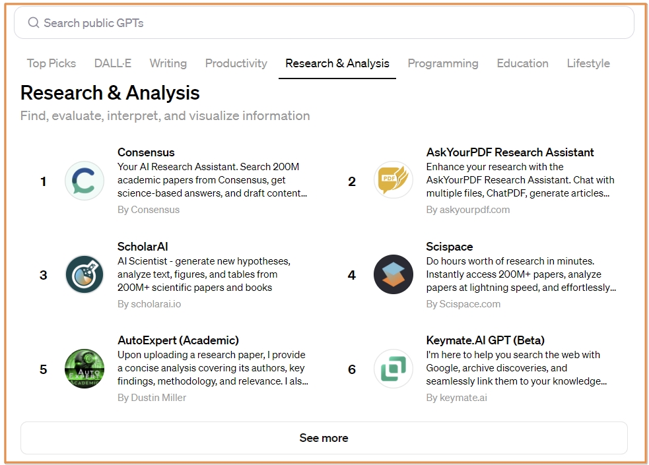Switch to the DALL·E tab
This screenshot has height=465, width=649.
point(113,63)
